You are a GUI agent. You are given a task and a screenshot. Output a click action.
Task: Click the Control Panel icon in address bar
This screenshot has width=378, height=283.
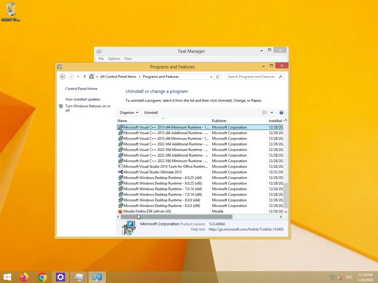[92, 77]
